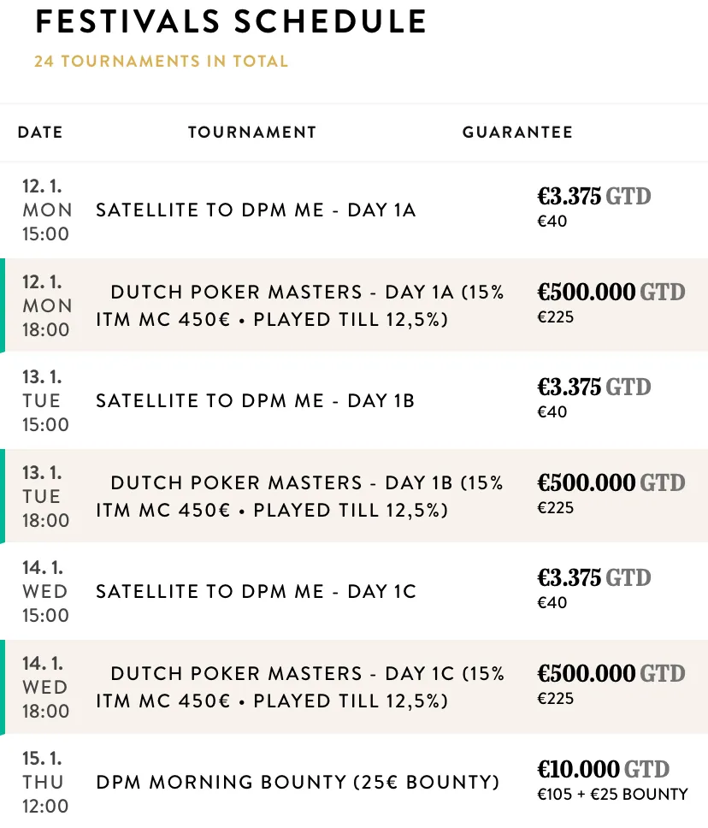Image resolution: width=708 pixels, height=828 pixels.
Task: Click the 14.1. WED 18:00 date cell
Action: coord(45,688)
